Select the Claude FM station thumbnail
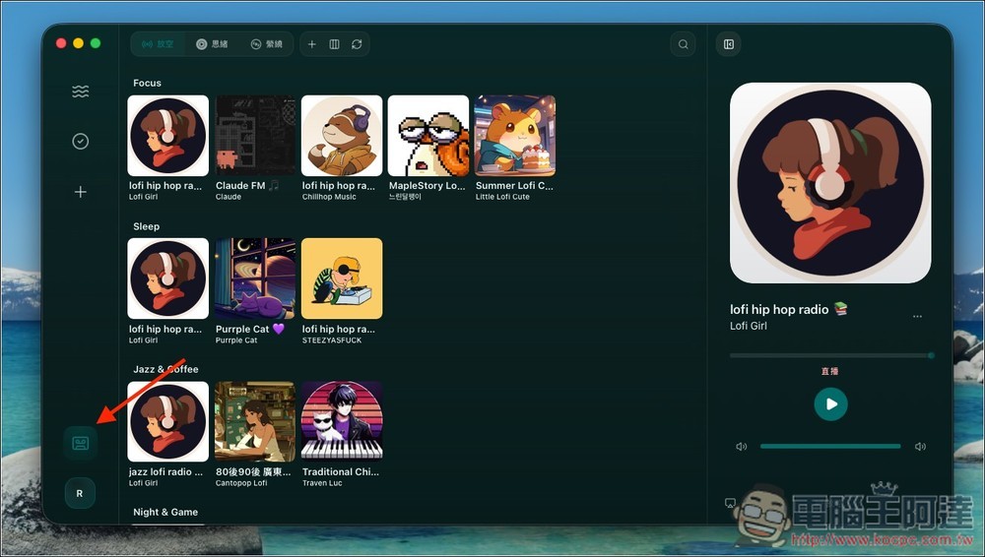 255,136
